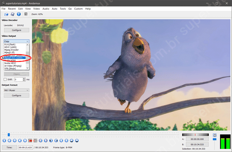The width and height of the screenshot is (232, 152).
Task: Open the Tools menu
Action: pos(63,9)
